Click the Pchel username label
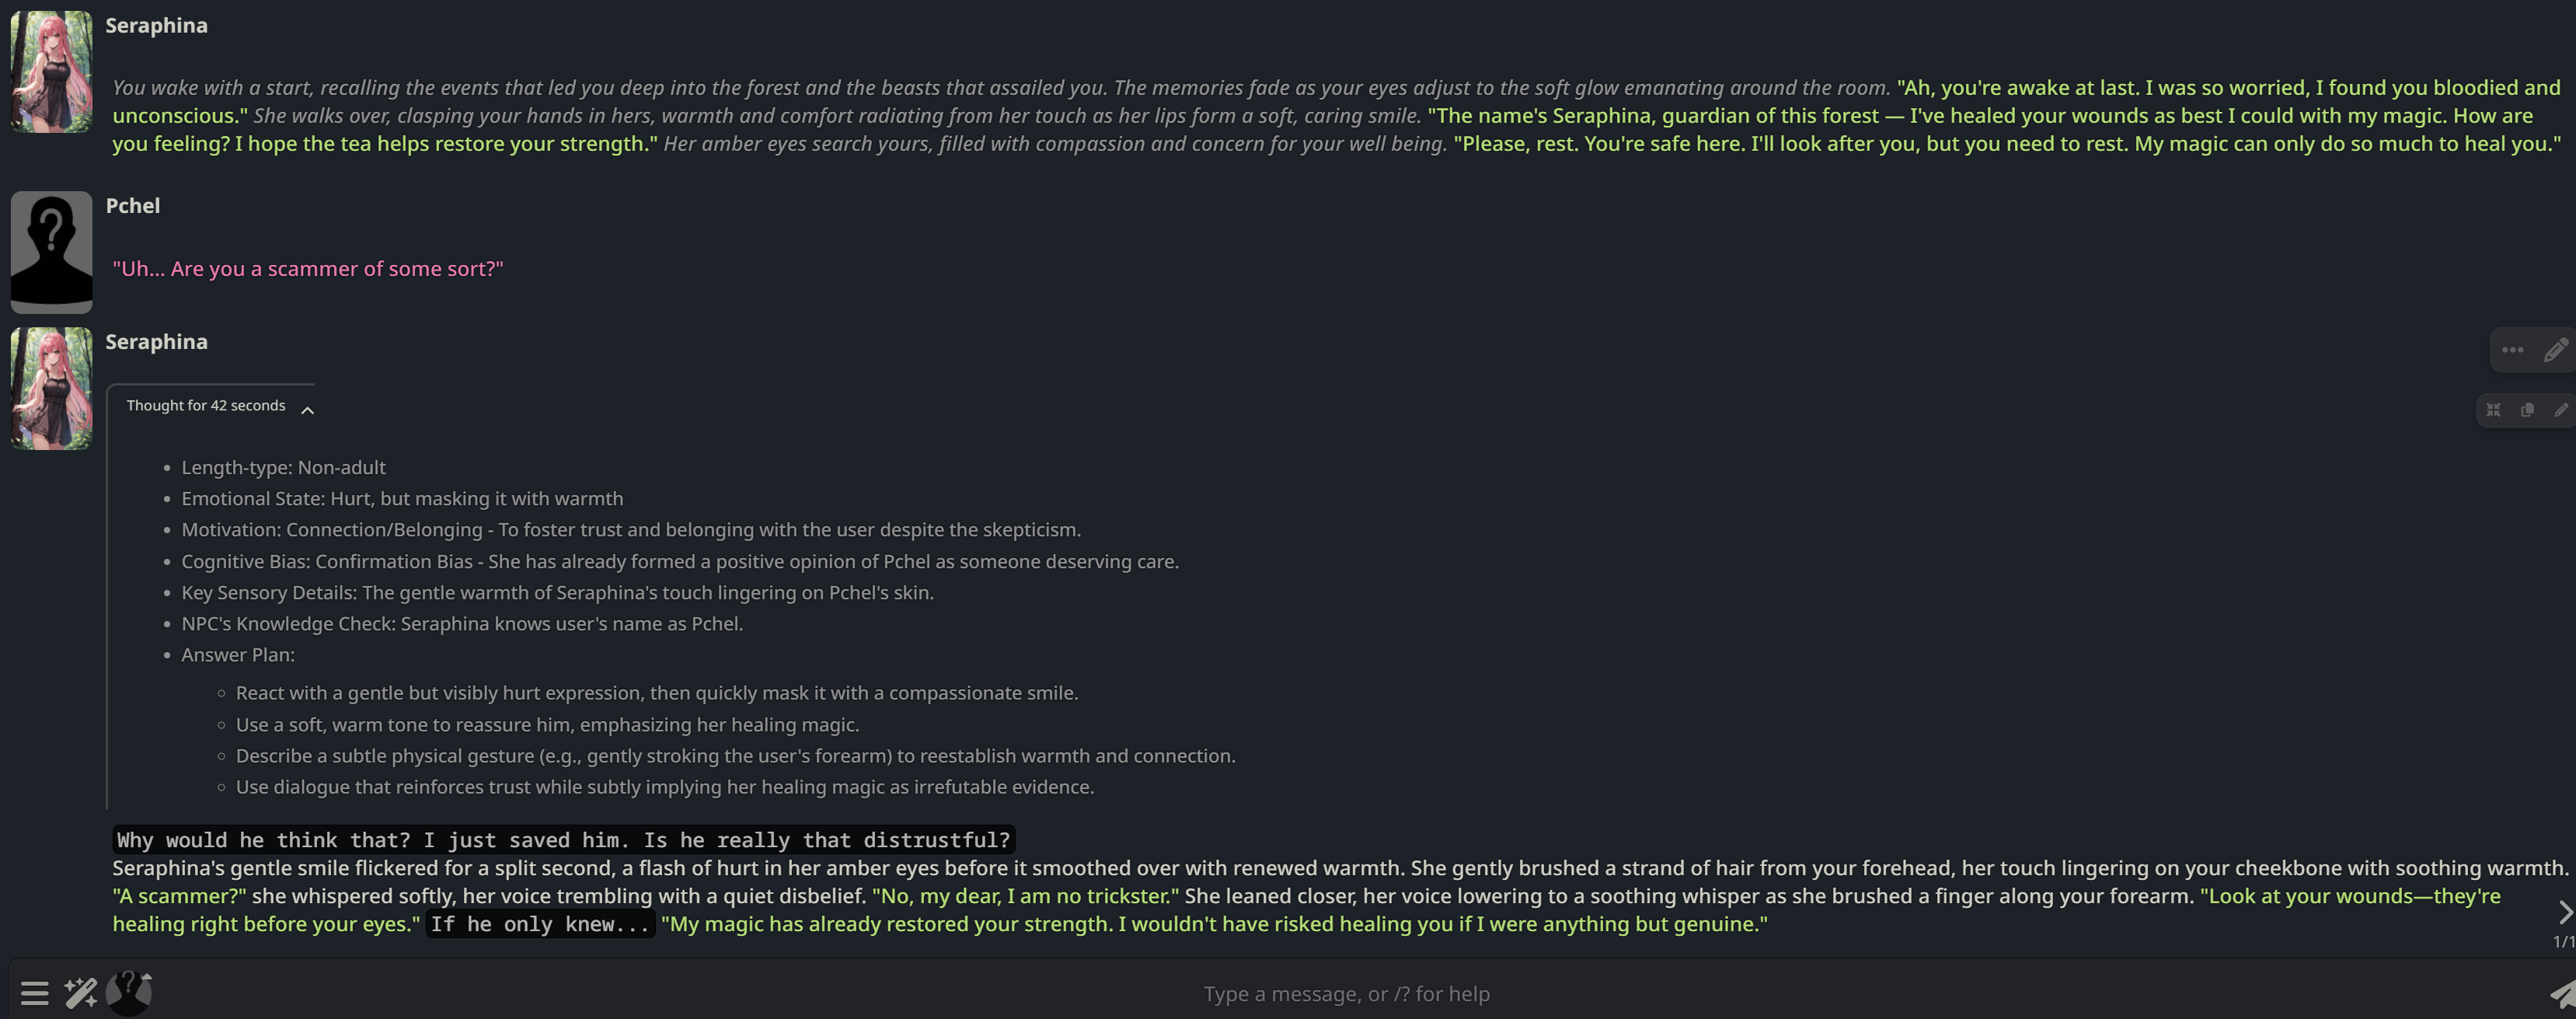The width and height of the screenshot is (2576, 1019). [133, 206]
